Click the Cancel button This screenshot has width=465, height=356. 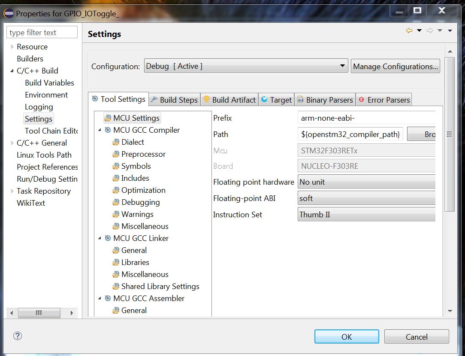[x=417, y=337]
